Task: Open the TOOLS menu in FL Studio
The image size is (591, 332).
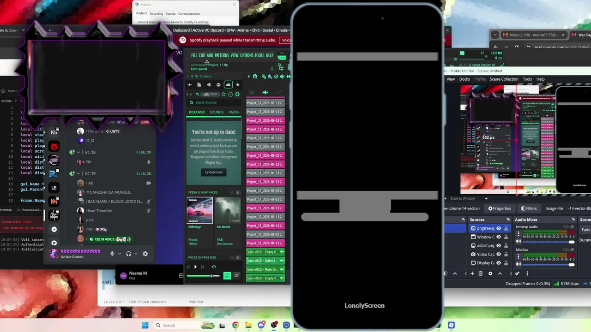Action: pyautogui.click(x=259, y=55)
